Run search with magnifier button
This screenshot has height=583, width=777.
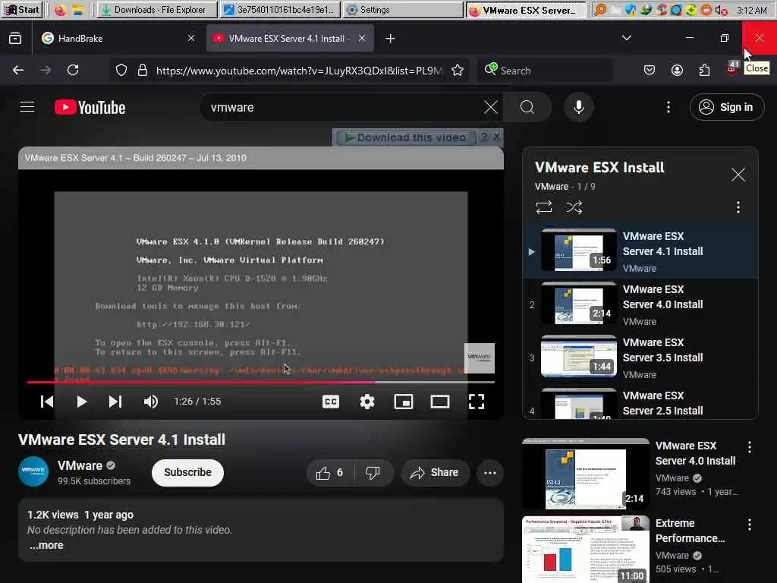[x=527, y=107]
